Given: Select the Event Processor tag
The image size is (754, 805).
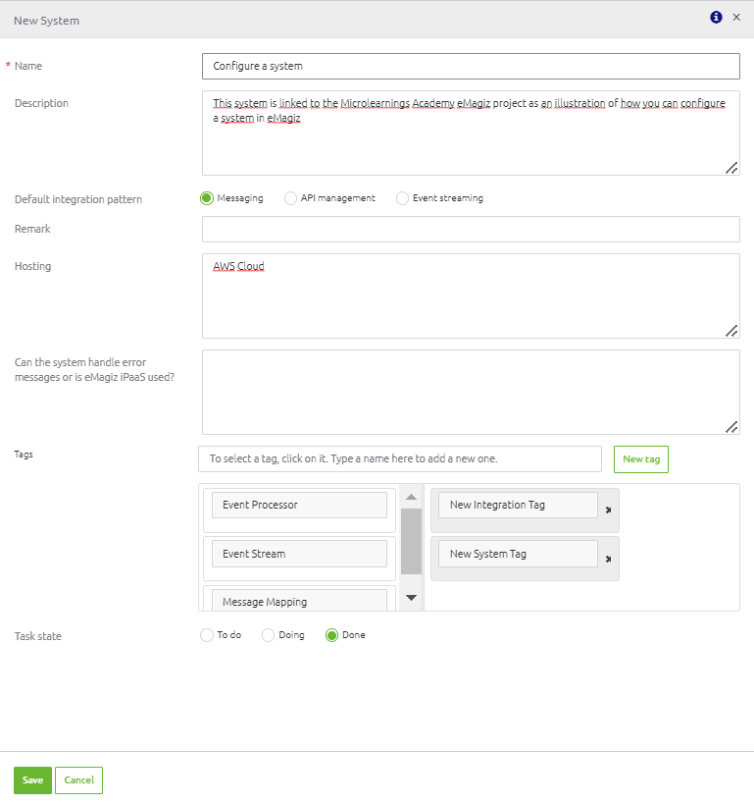Looking at the screenshot, I should (x=299, y=504).
